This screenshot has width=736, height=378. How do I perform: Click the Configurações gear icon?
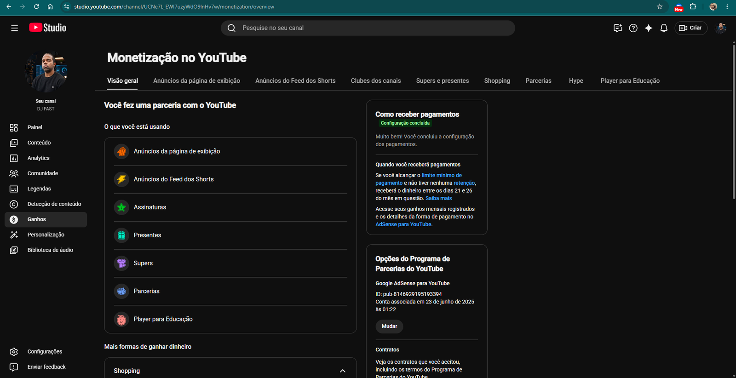coord(14,352)
